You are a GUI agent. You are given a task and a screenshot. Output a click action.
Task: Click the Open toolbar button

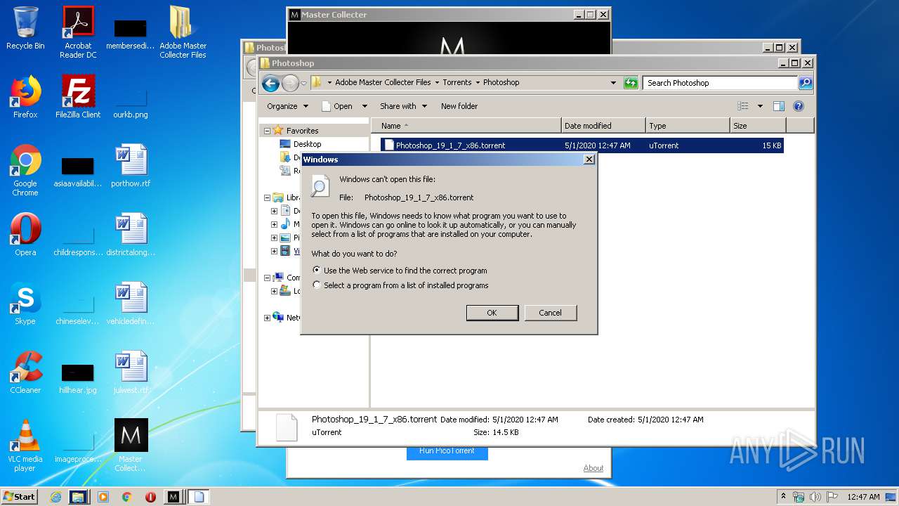(x=336, y=106)
